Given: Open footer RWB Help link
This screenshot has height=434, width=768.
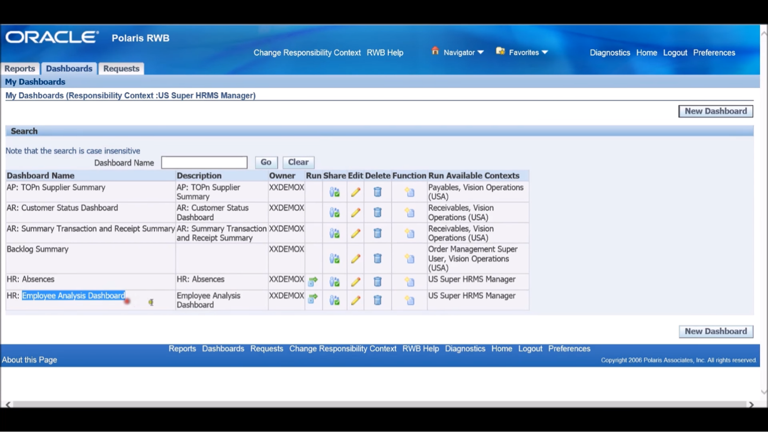Looking at the screenshot, I should coord(421,349).
